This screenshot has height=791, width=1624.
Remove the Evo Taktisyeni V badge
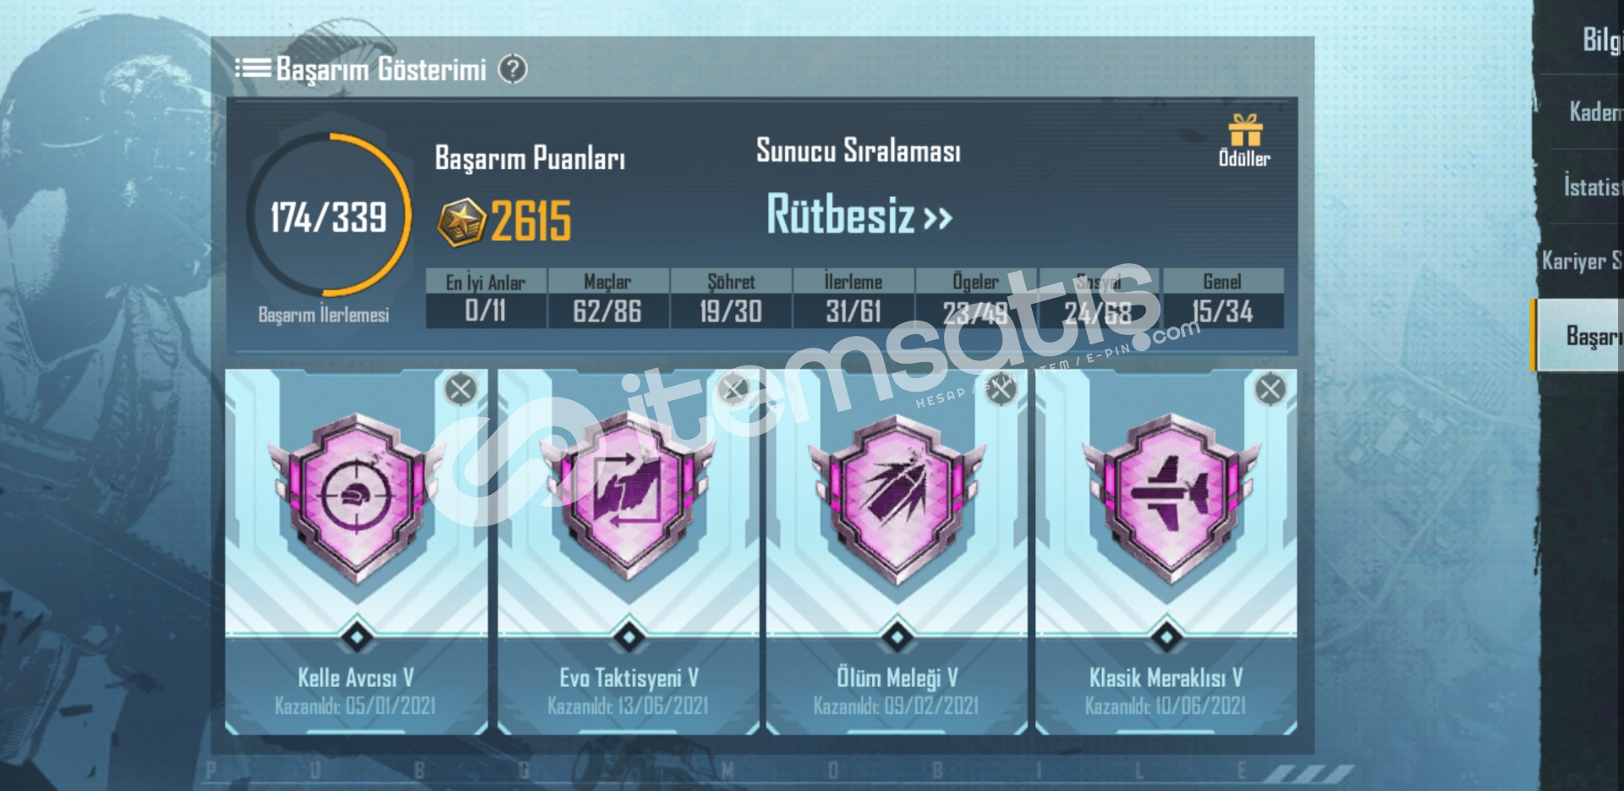pyautogui.click(x=732, y=389)
